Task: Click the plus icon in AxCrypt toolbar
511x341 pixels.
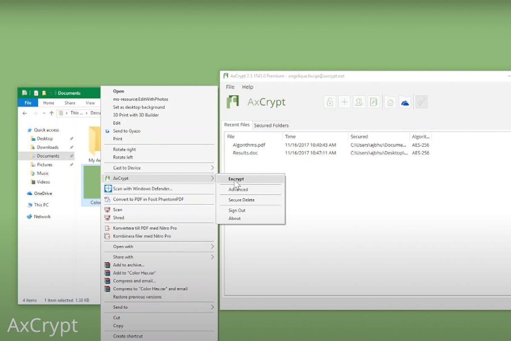Action: point(344,102)
